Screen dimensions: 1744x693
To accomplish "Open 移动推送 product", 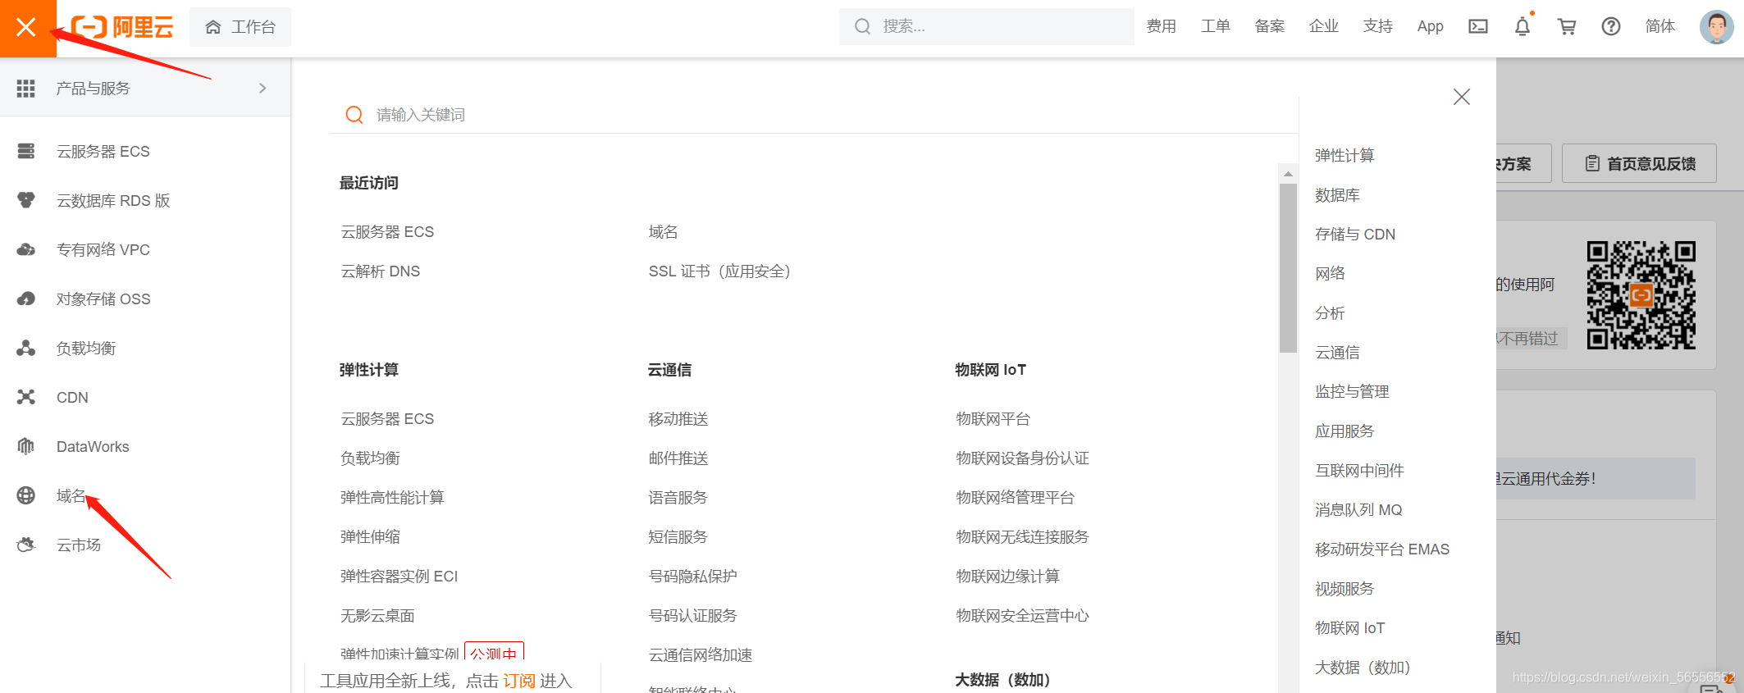I will 678,419.
